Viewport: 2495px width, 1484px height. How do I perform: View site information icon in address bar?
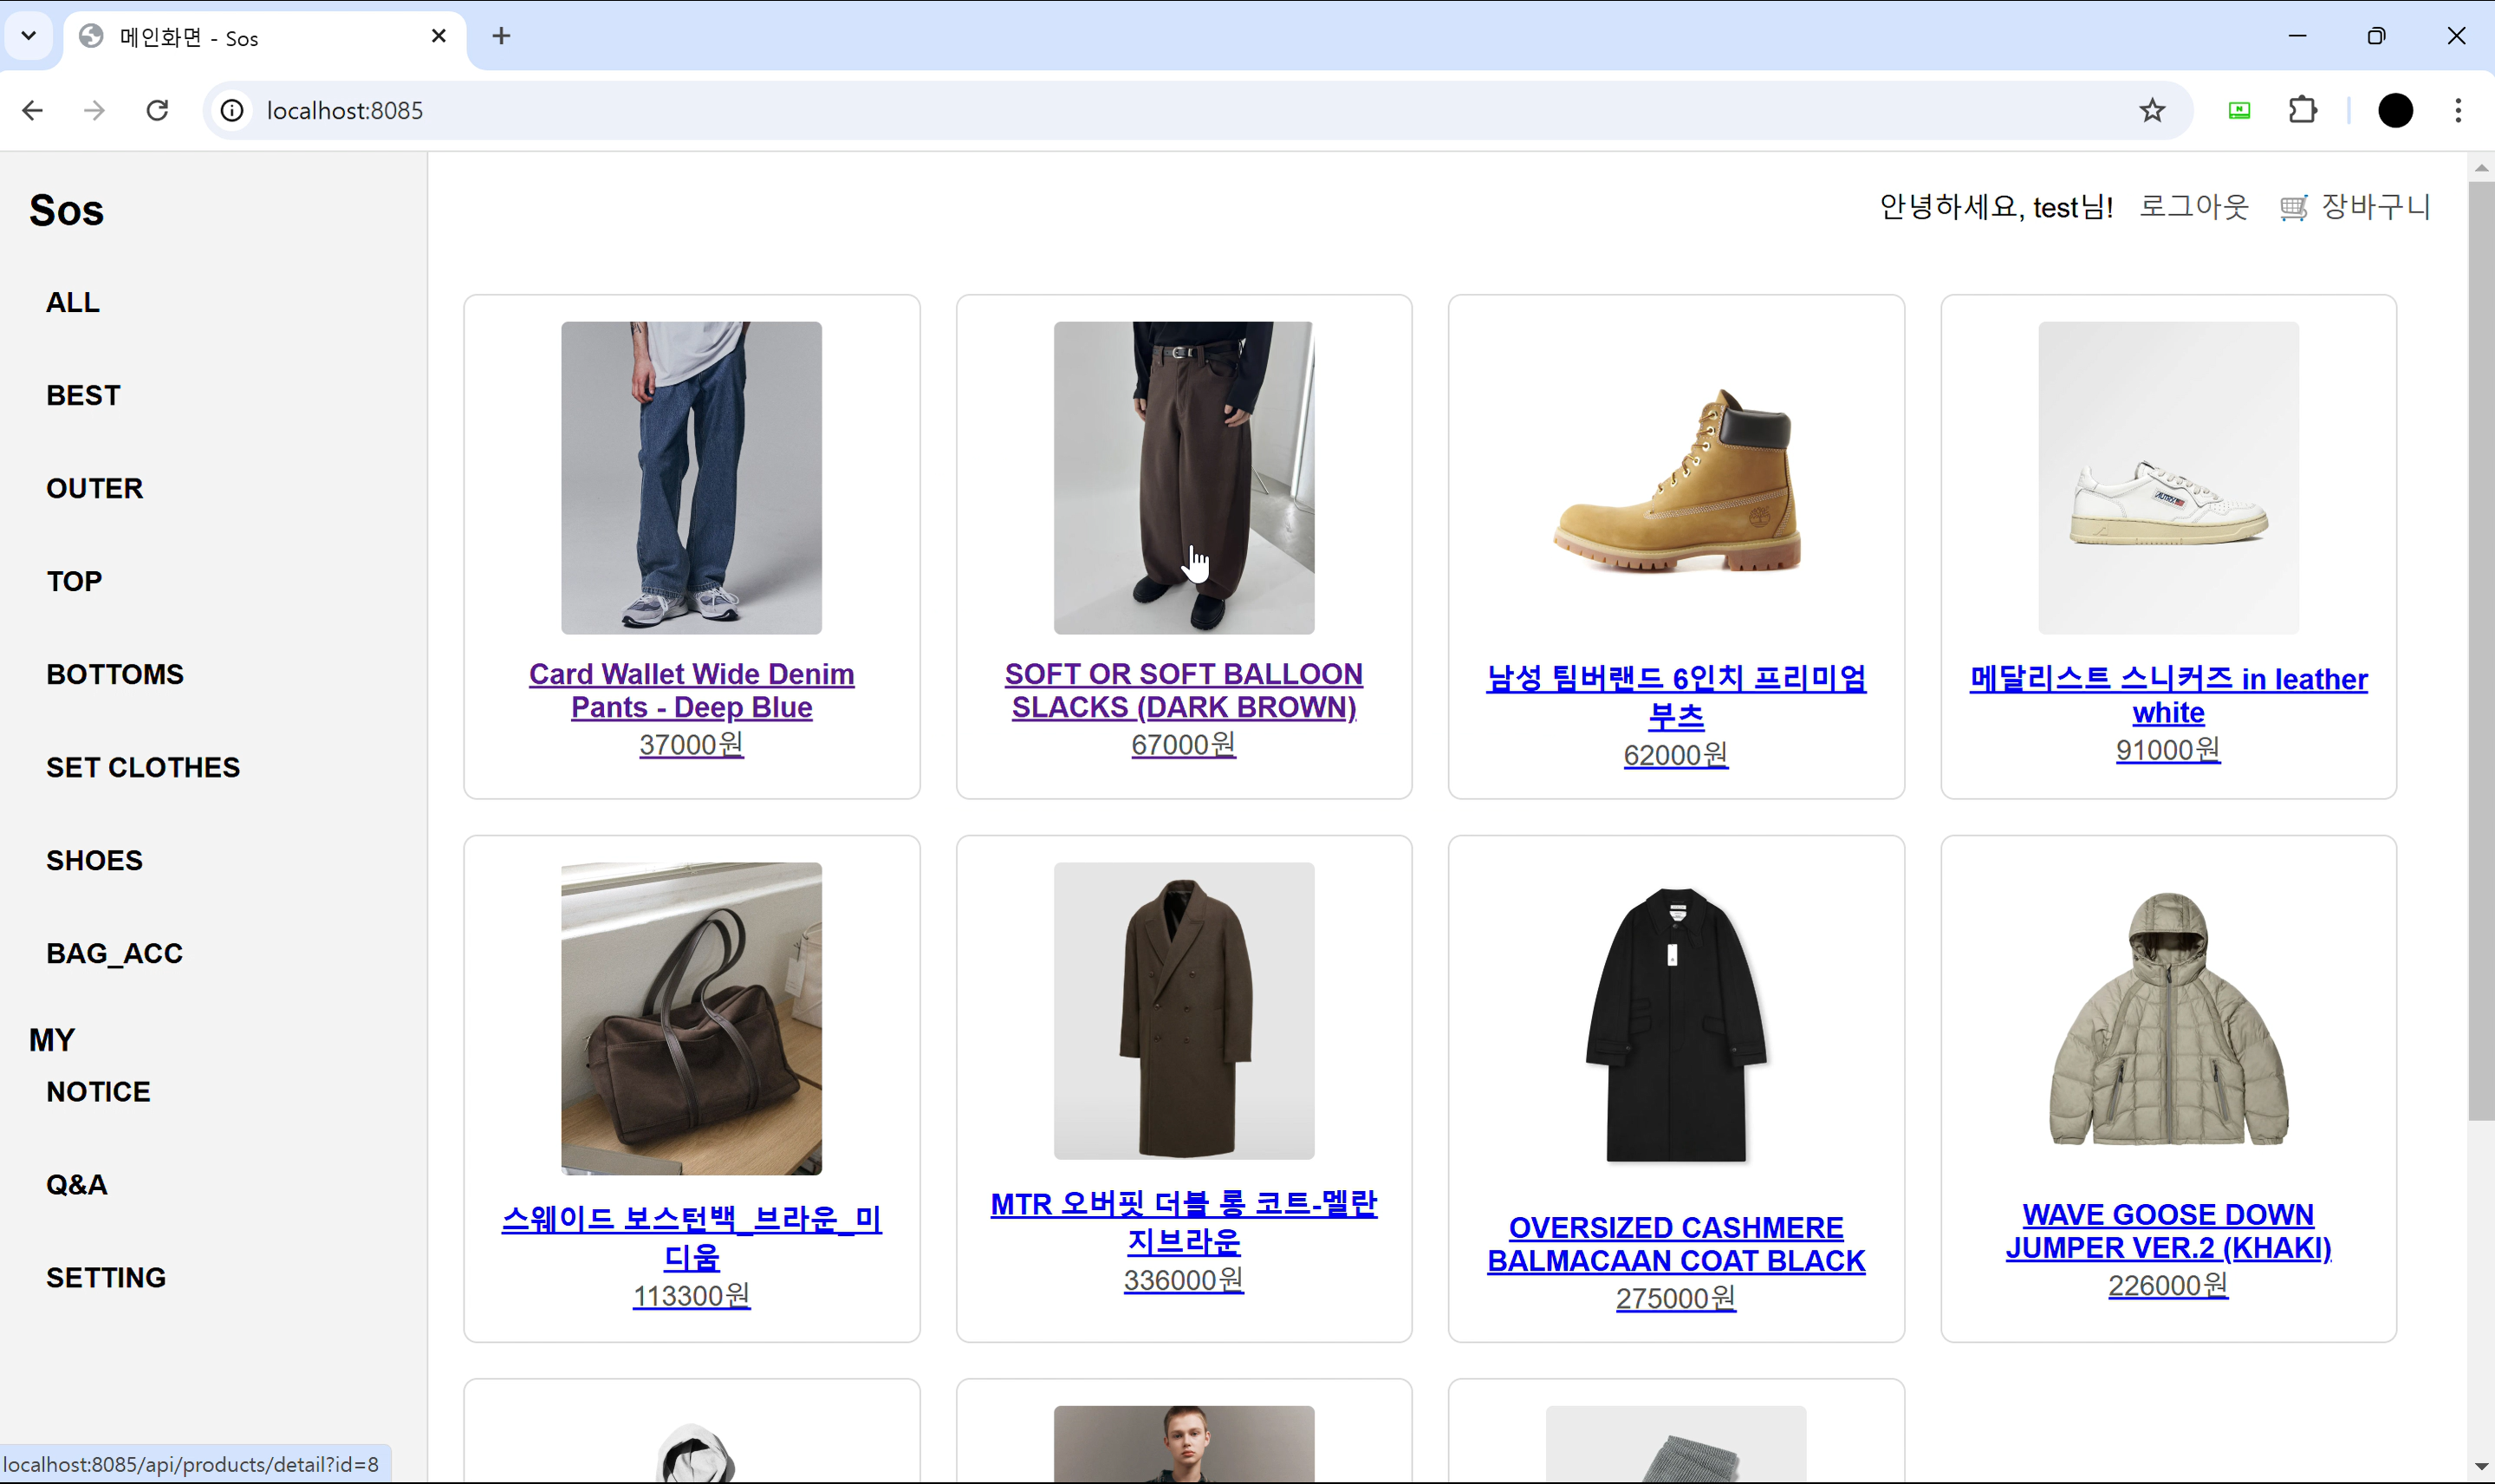point(232,110)
